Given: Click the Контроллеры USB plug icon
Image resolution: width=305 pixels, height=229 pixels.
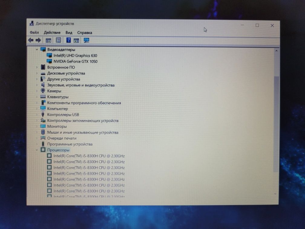Looking at the screenshot, I should pyautogui.click(x=43, y=114).
